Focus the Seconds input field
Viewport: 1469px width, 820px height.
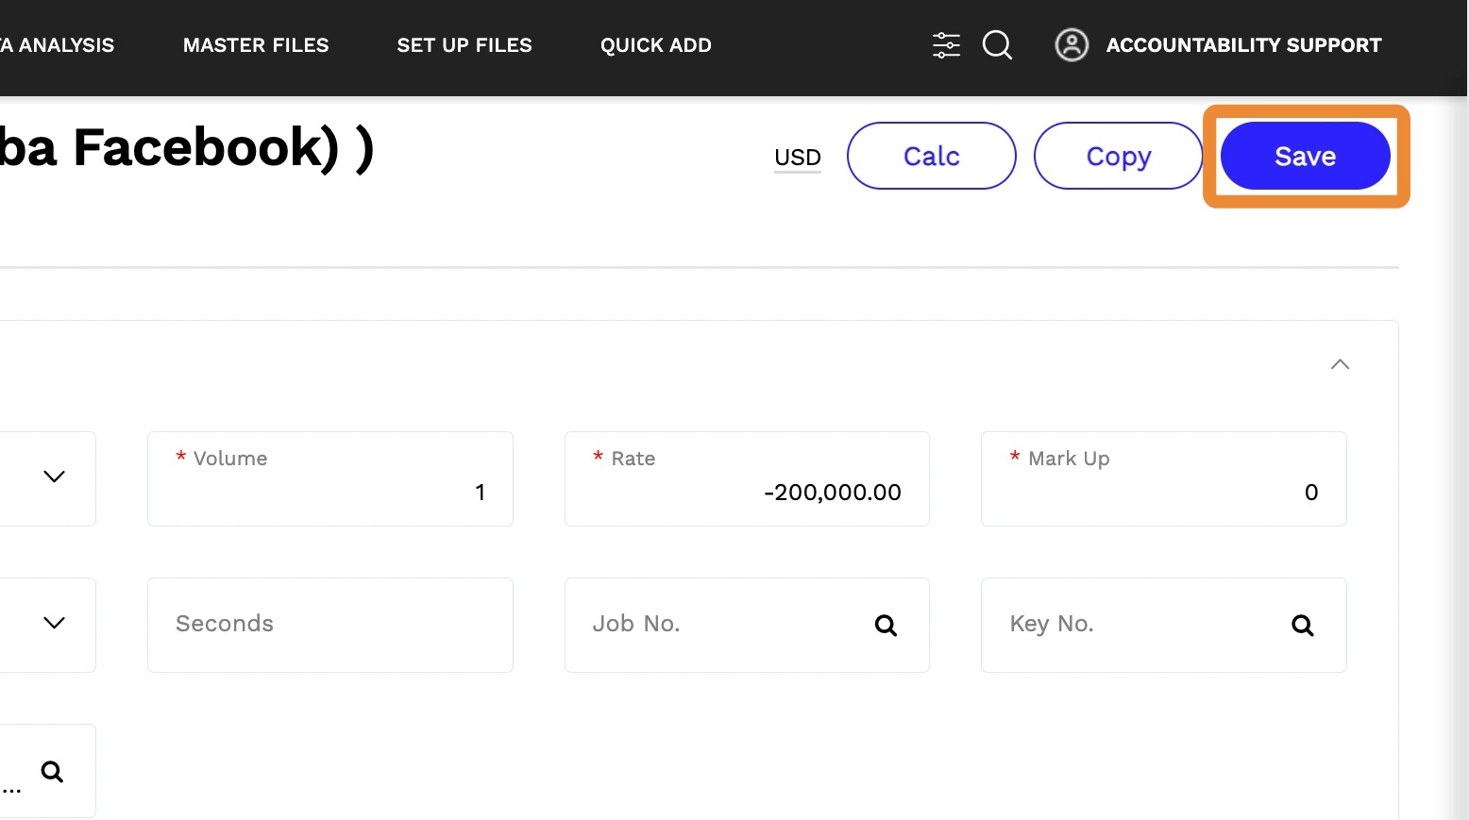pos(329,625)
